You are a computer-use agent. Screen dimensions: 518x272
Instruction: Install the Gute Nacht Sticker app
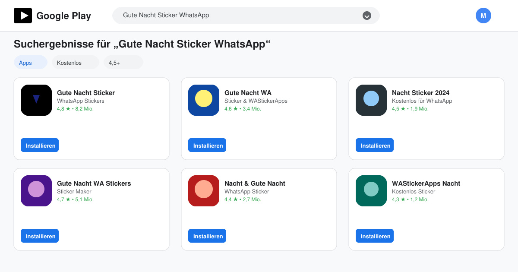tap(40, 145)
